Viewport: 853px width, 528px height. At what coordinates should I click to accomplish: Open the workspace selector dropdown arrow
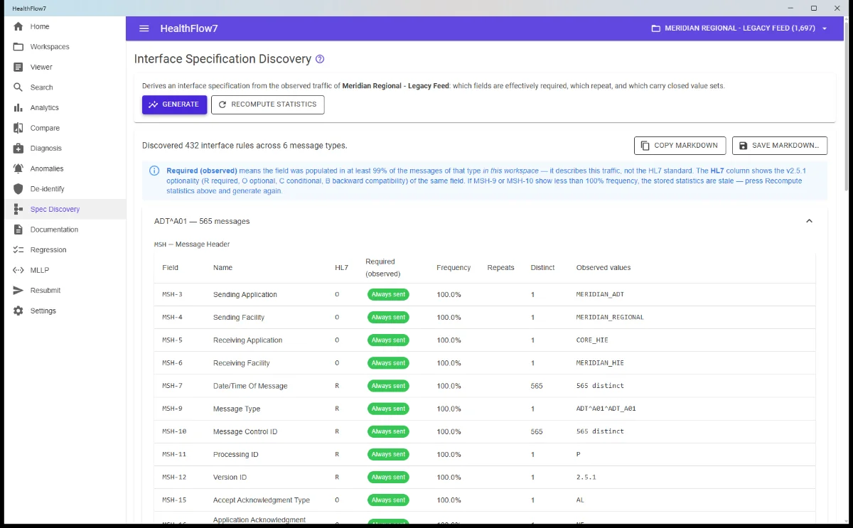(x=825, y=28)
